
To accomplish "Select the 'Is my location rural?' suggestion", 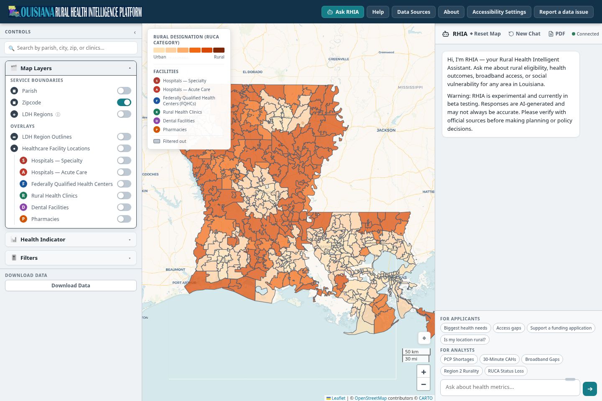I will pos(465,340).
